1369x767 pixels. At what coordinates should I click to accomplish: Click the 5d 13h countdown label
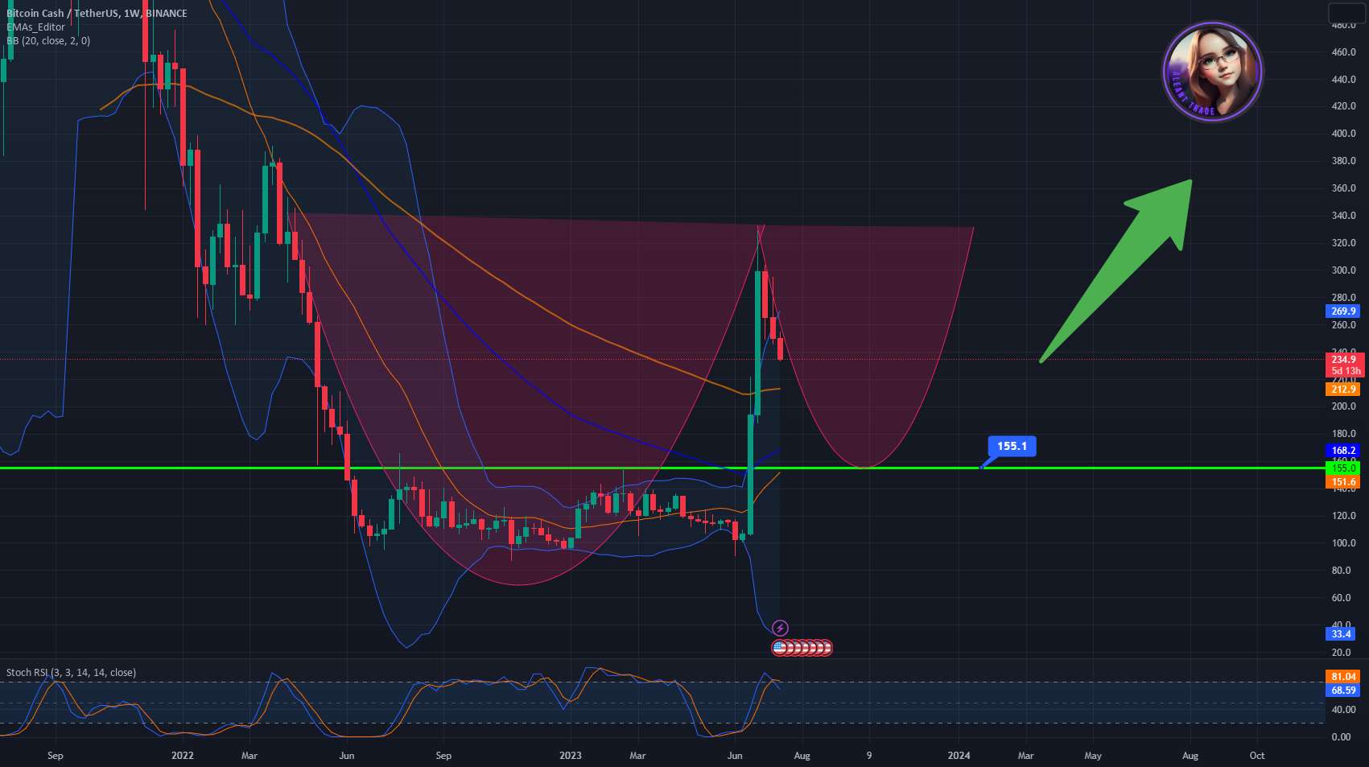(1346, 371)
